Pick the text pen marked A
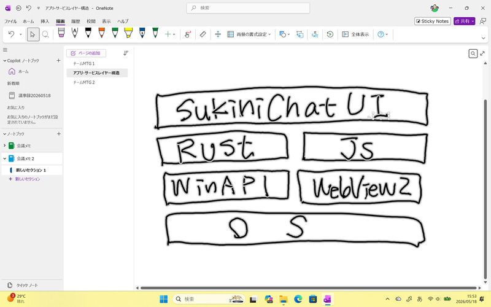This screenshot has width=491, height=307. pos(74,33)
